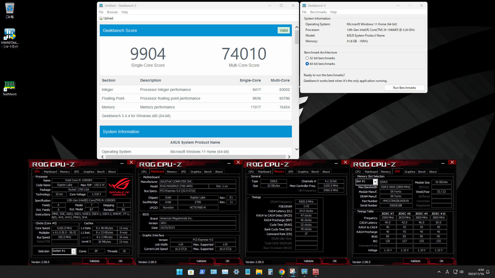This screenshot has width=495, height=278.
Task: Open network status in the system tray
Action: [x=455, y=272]
